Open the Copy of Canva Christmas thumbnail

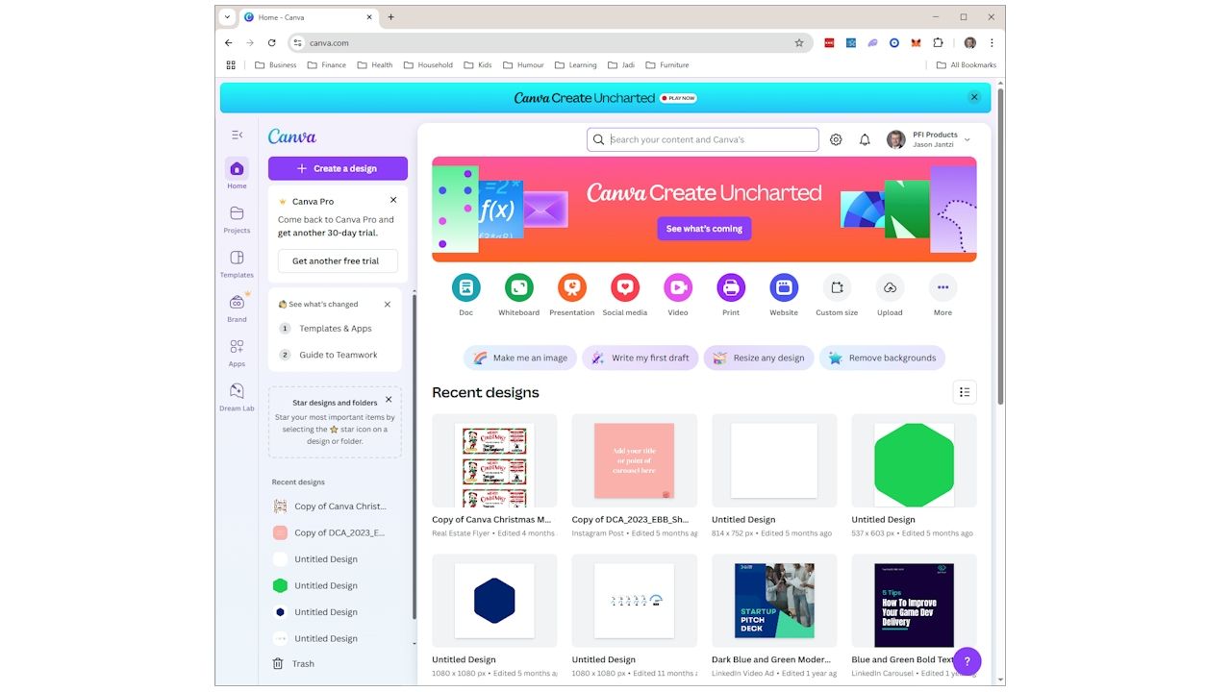(x=494, y=460)
